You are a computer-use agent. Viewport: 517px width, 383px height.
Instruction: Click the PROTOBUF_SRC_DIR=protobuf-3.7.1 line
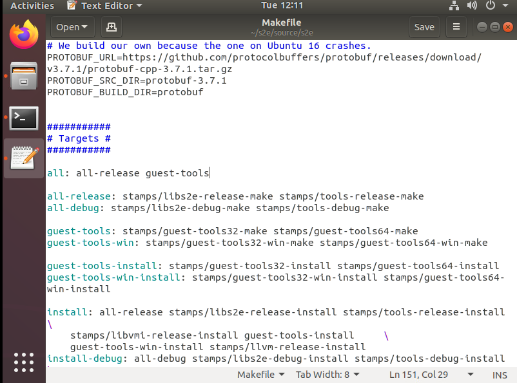point(137,80)
